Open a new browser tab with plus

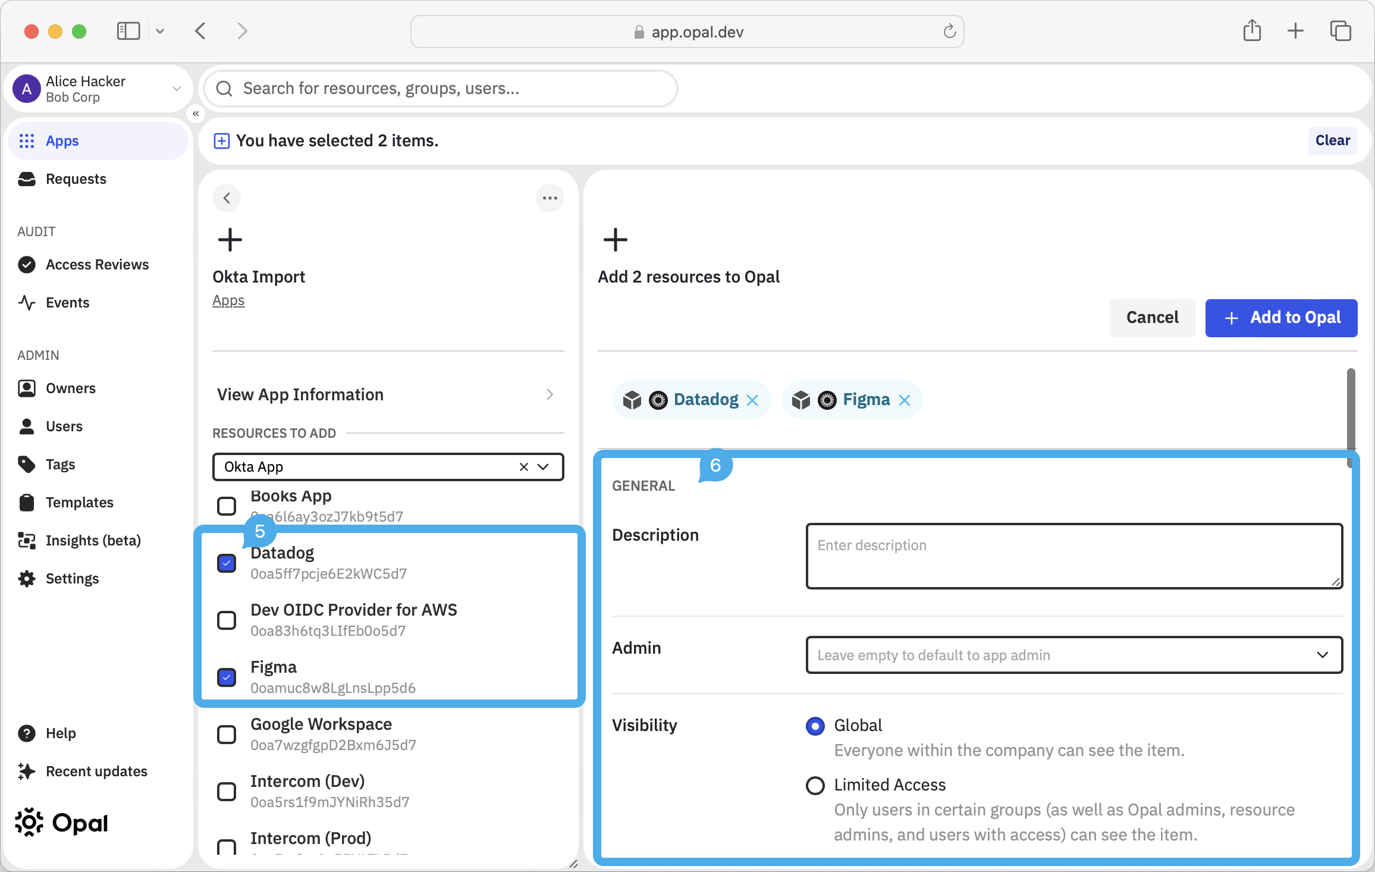1295,31
